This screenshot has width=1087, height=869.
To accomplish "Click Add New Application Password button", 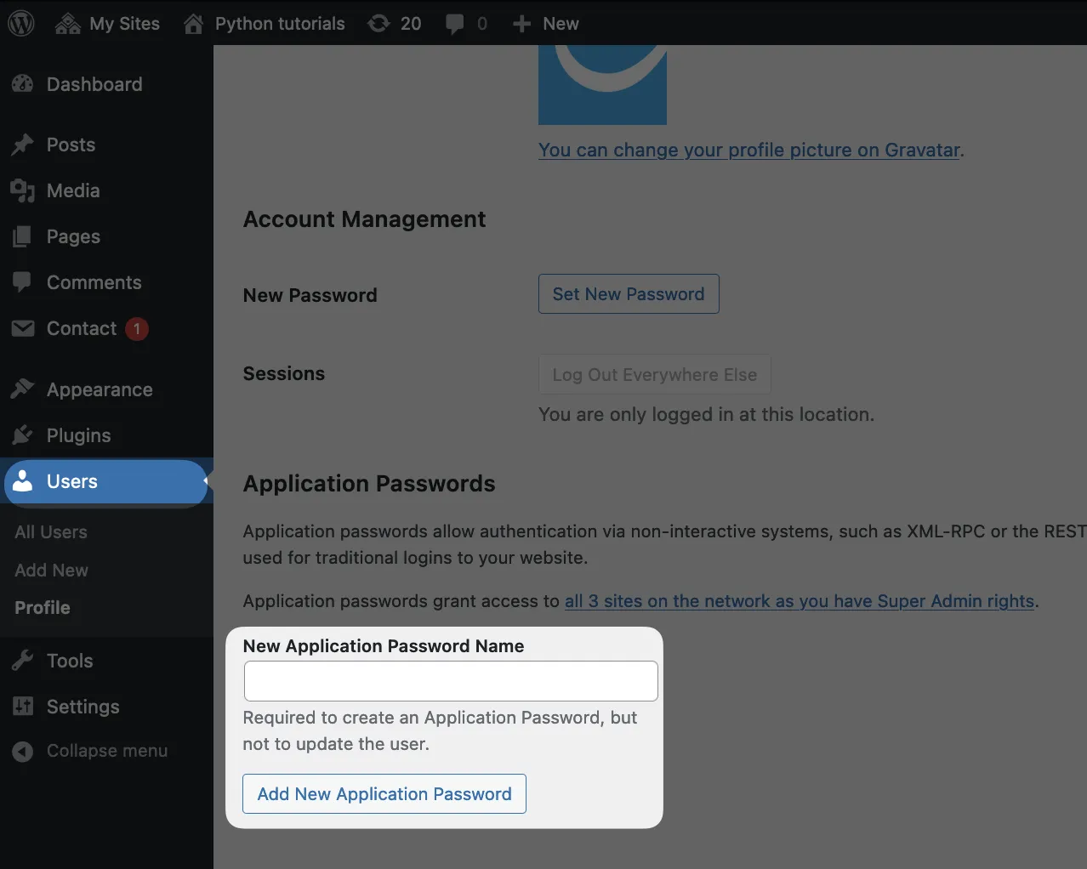I will pos(384,793).
